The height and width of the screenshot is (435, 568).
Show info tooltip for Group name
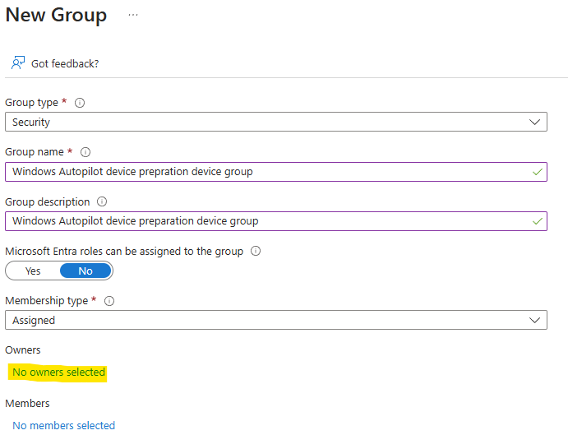coord(85,152)
